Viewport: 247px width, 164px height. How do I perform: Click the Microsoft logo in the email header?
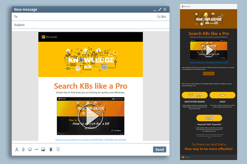pyautogui.click(x=49, y=37)
